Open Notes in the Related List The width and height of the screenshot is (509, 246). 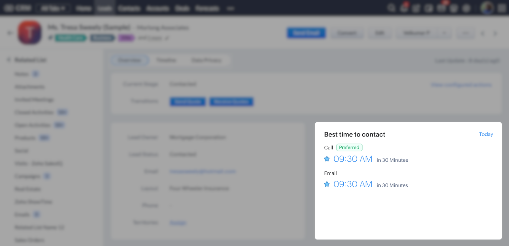point(22,74)
